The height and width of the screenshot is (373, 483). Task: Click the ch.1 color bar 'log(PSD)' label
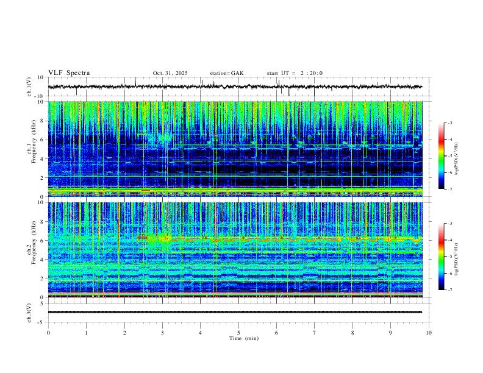[457, 159]
